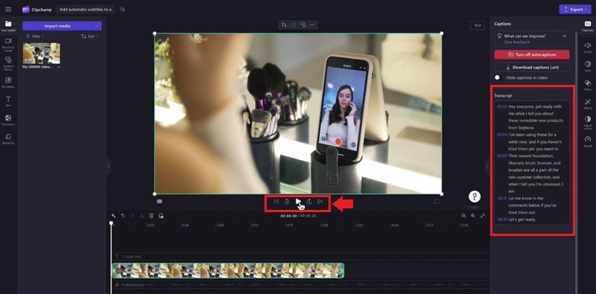The width and height of the screenshot is (596, 294).
Task: Toggle the captions icon below preview
Action: pyautogui.click(x=159, y=202)
